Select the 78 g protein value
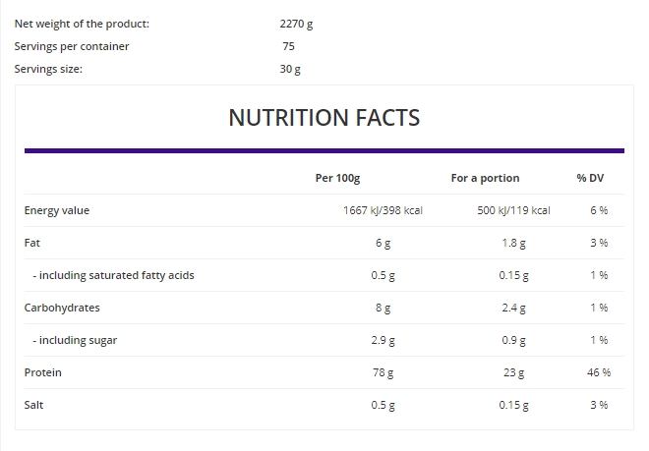 [x=383, y=372]
